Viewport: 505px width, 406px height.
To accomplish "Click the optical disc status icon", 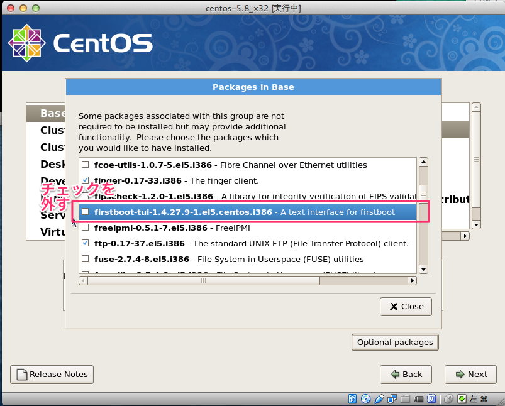I will (x=365, y=399).
